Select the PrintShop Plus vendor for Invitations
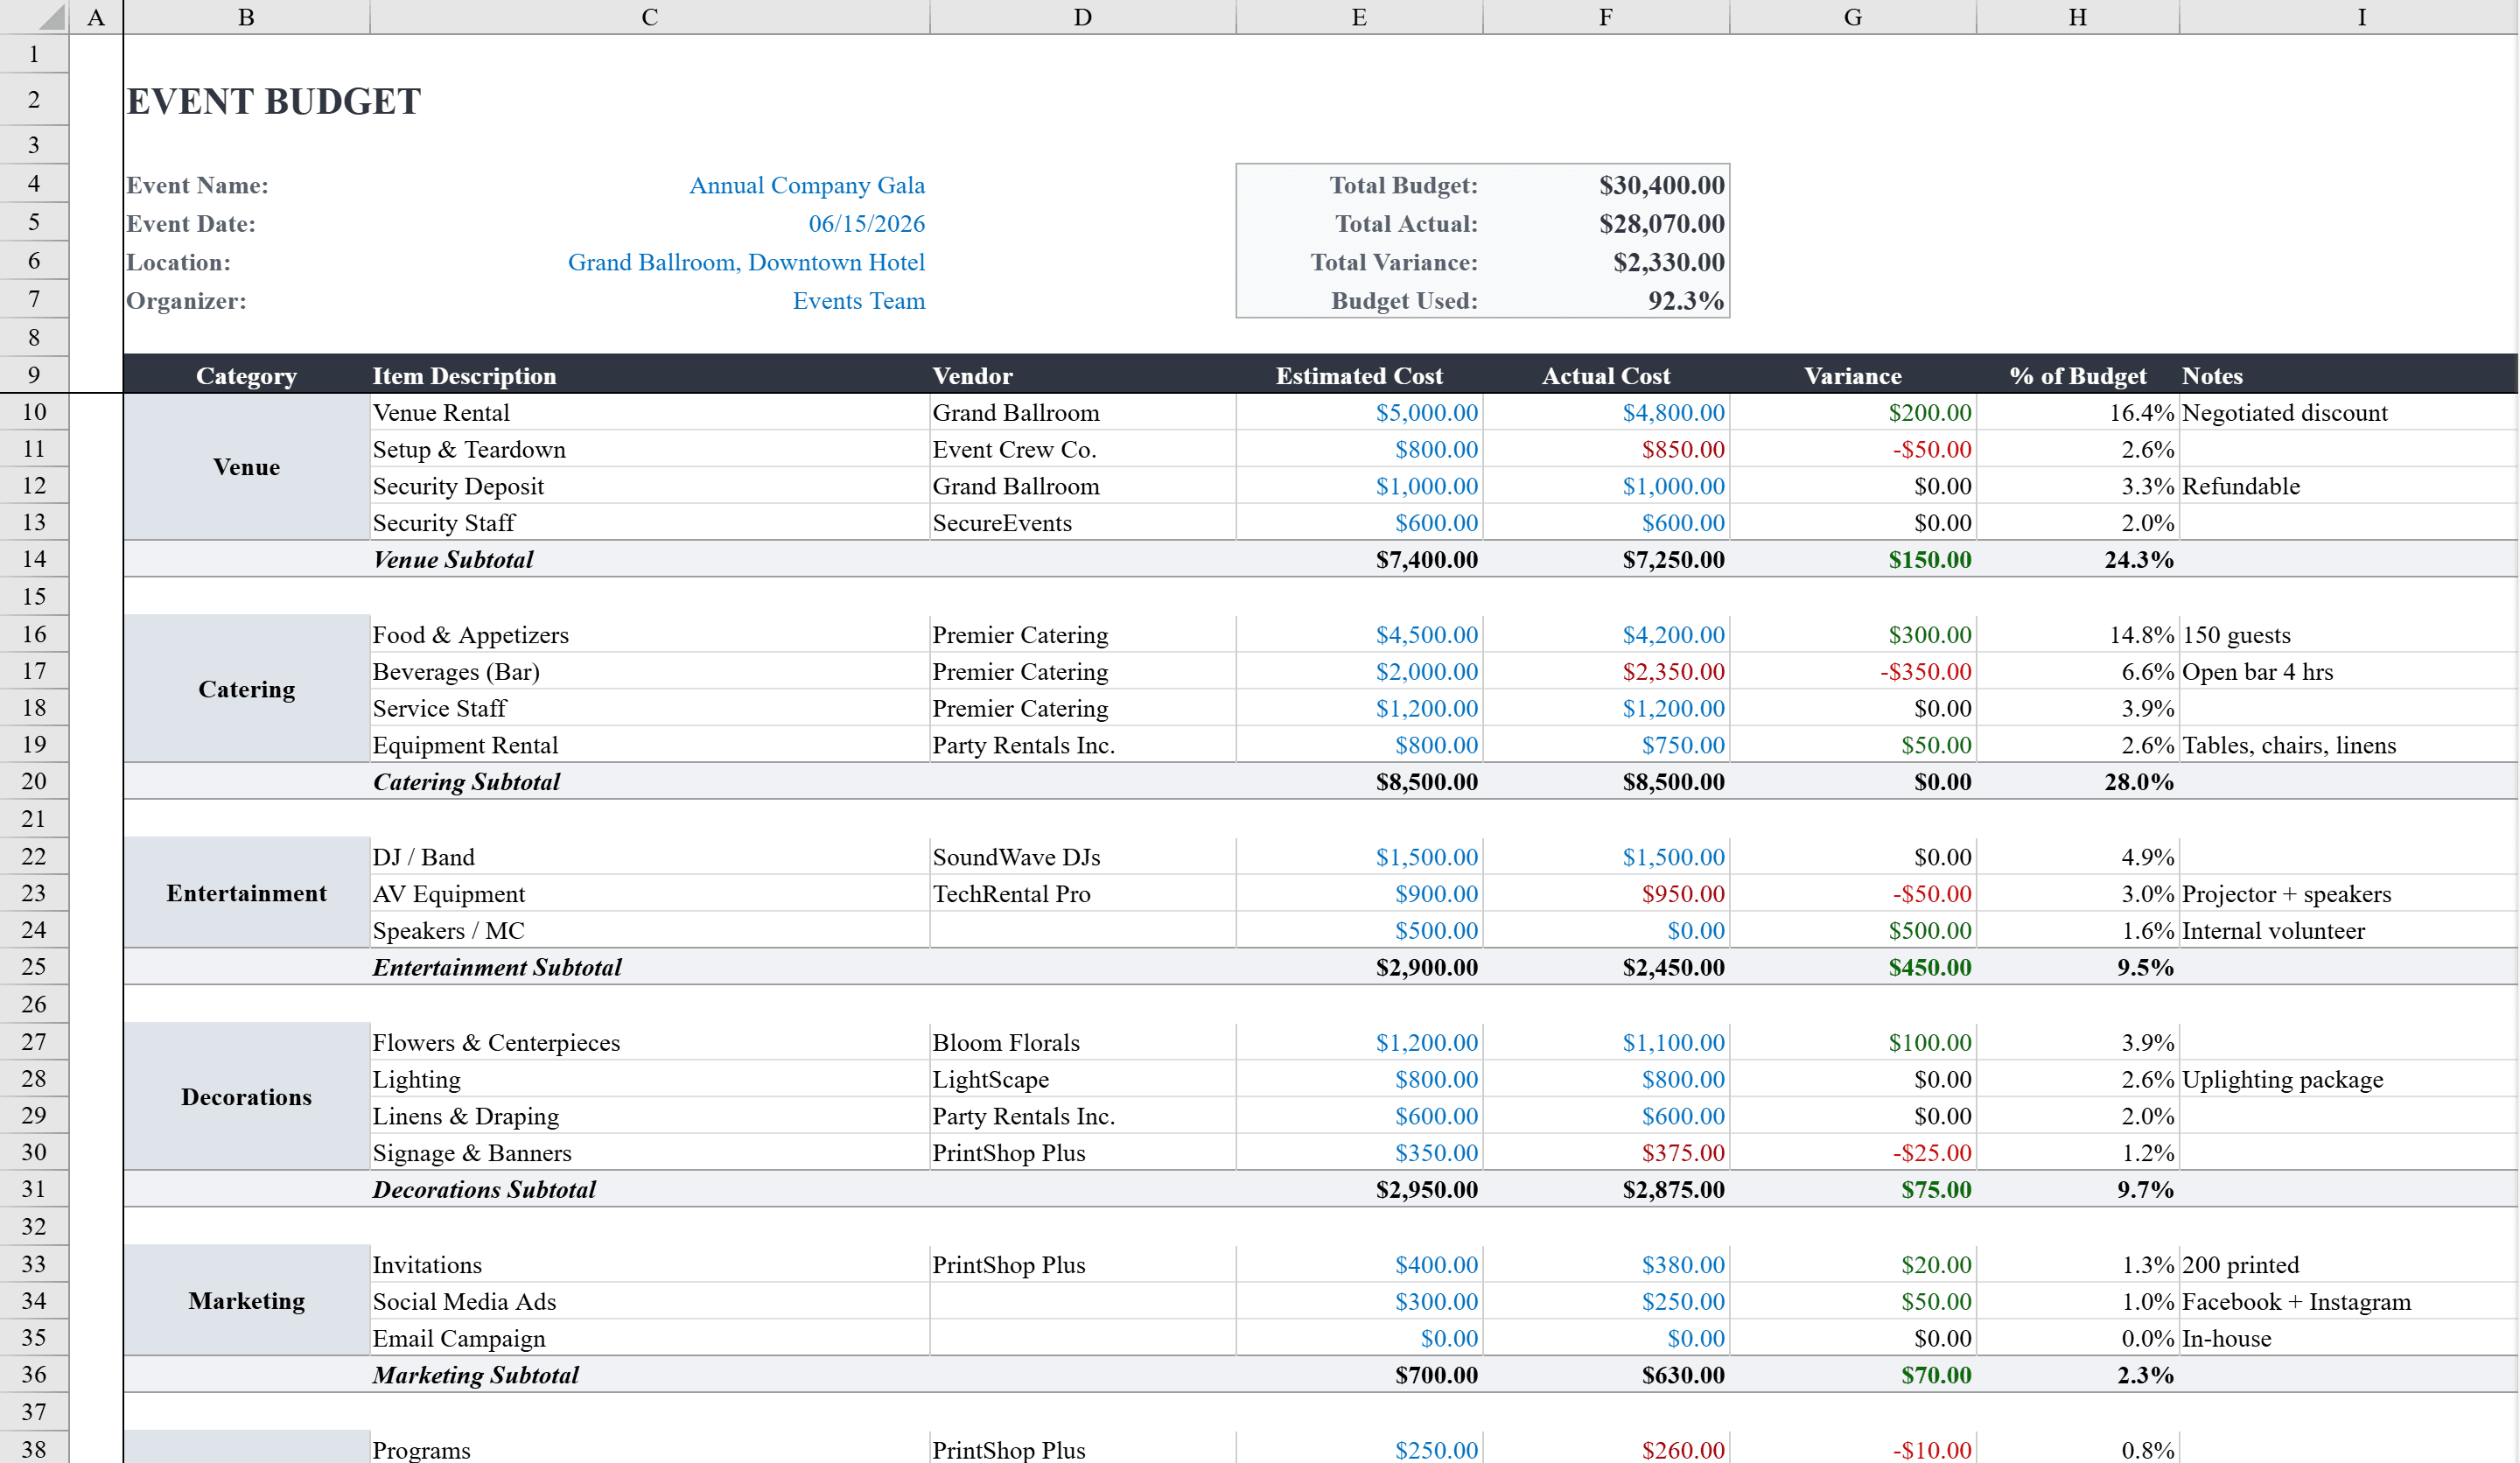The height and width of the screenshot is (1463, 2520). (x=1009, y=1264)
